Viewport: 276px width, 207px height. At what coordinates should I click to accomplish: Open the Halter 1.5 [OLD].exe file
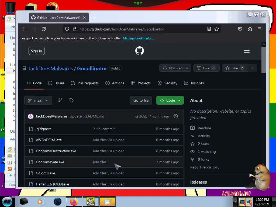[x=53, y=184]
